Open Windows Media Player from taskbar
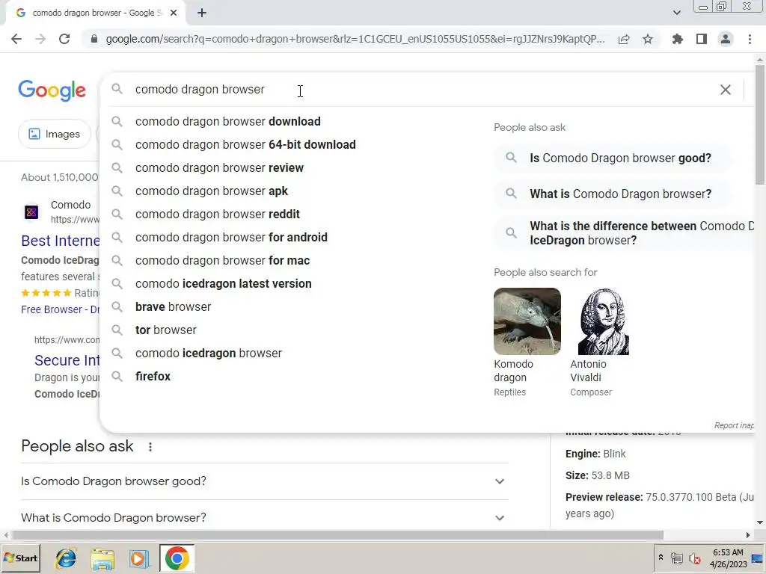This screenshot has width=766, height=574. tap(139, 558)
